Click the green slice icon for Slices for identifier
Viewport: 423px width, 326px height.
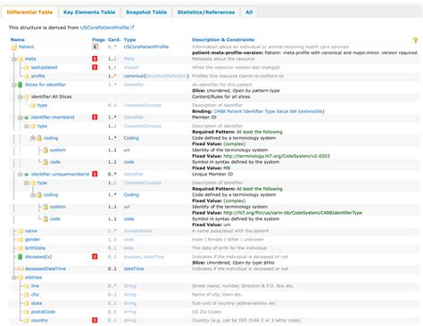pos(21,85)
